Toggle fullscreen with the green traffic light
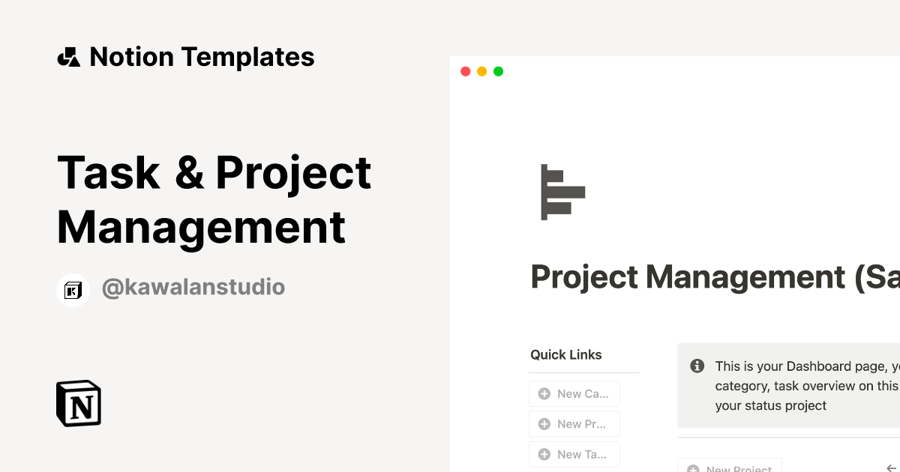 (498, 71)
